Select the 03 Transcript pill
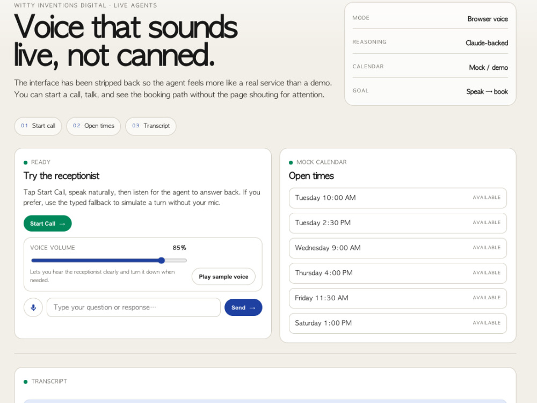Image resolution: width=537 pixels, height=403 pixels. (151, 126)
